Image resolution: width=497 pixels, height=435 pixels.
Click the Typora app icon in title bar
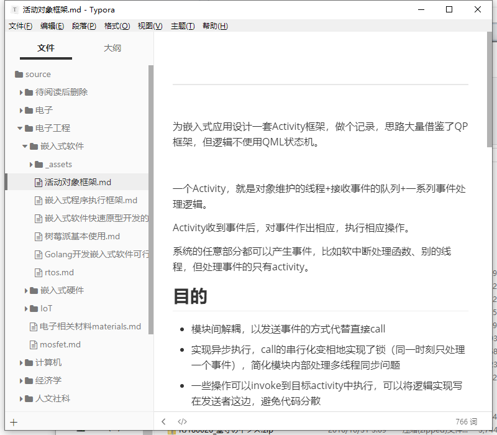(14, 10)
